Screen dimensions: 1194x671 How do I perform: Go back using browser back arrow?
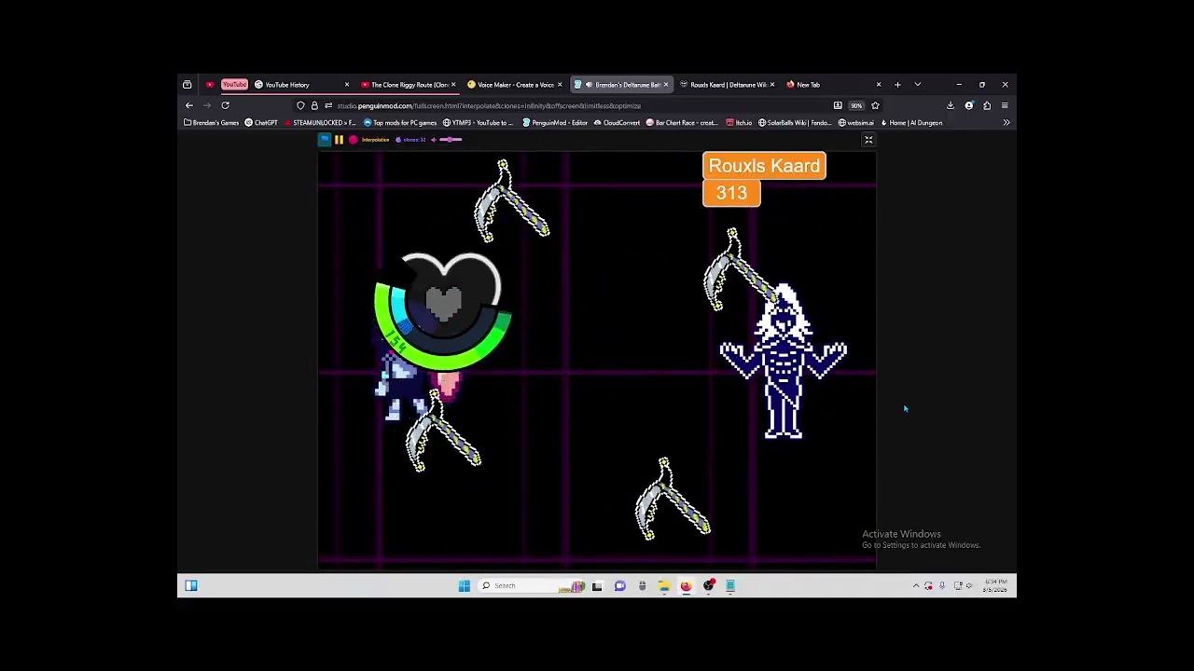189,105
